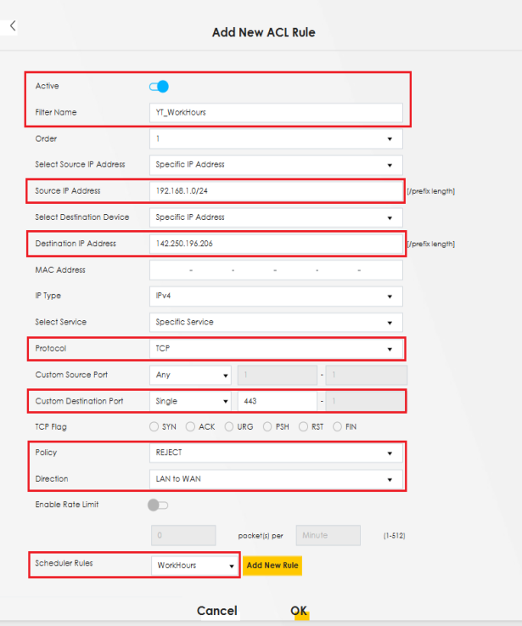Expand the Scheduler Rules WorkHours dropdown
This screenshot has width=522, height=626.
[x=194, y=566]
